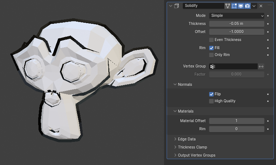Image resolution: width=276 pixels, height=165 pixels.
Task: Click the animate dot beside Even Thickness
Action: click(x=268, y=40)
